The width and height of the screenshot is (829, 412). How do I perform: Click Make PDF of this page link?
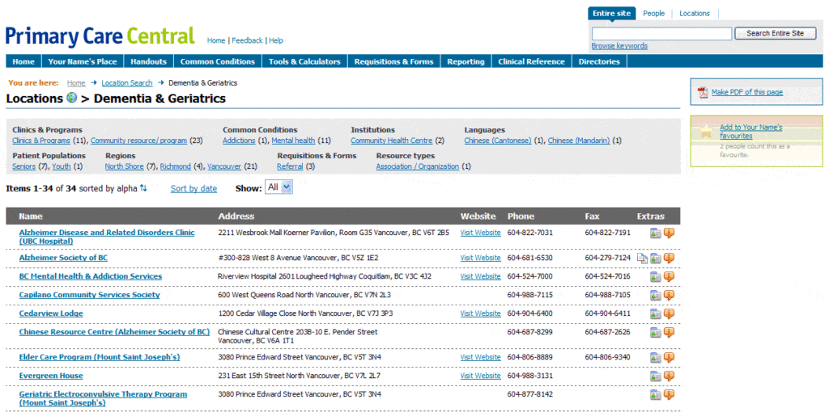pyautogui.click(x=747, y=92)
